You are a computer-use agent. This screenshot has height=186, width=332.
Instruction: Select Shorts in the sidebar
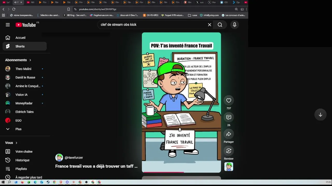[25, 47]
